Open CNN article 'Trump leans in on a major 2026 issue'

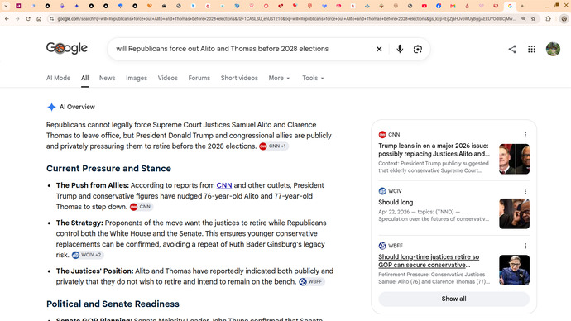click(434, 150)
